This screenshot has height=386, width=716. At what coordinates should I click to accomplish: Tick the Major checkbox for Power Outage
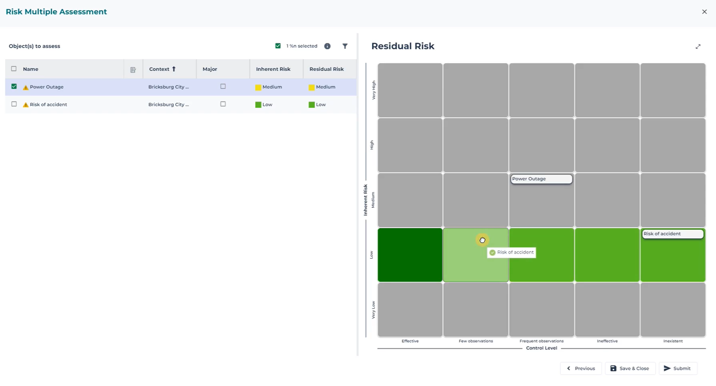(x=223, y=87)
